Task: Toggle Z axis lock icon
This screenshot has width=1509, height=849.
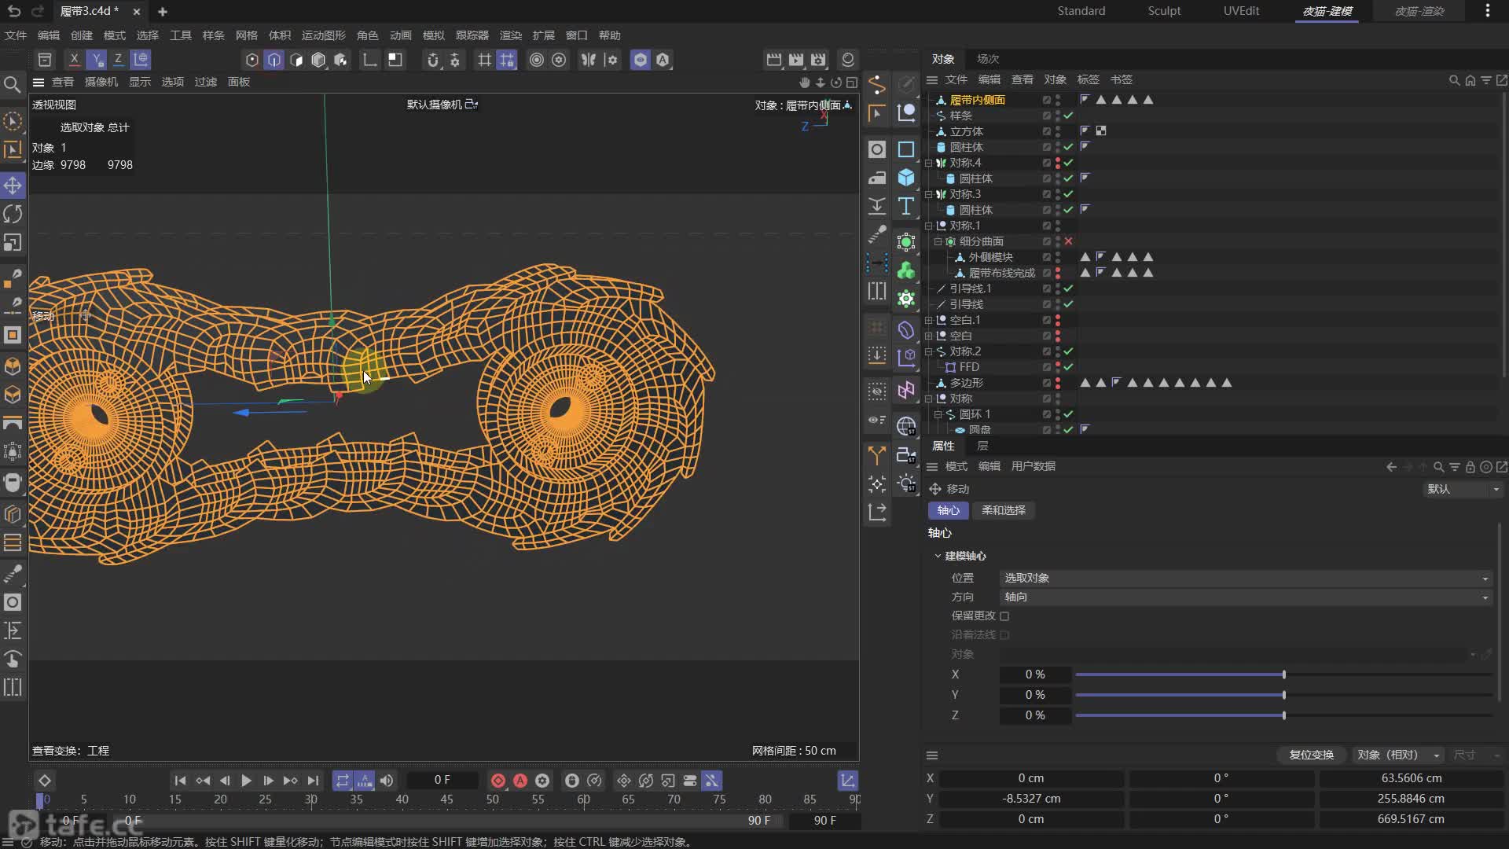Action: coord(118,59)
